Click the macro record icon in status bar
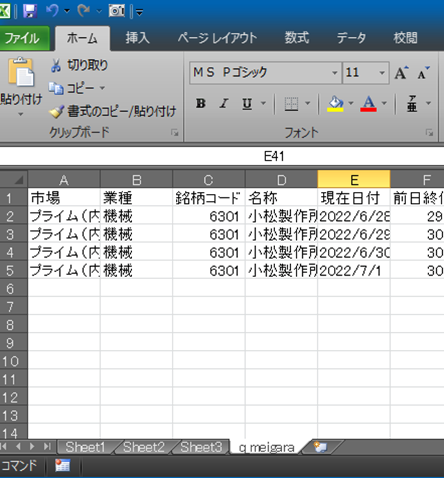 (x=63, y=466)
